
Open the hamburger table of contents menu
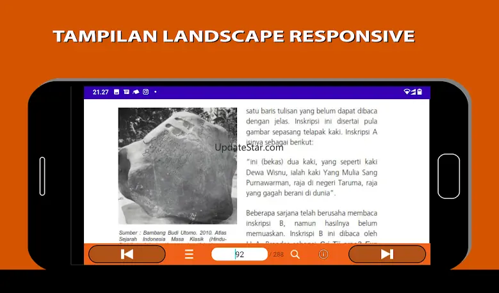point(189,254)
